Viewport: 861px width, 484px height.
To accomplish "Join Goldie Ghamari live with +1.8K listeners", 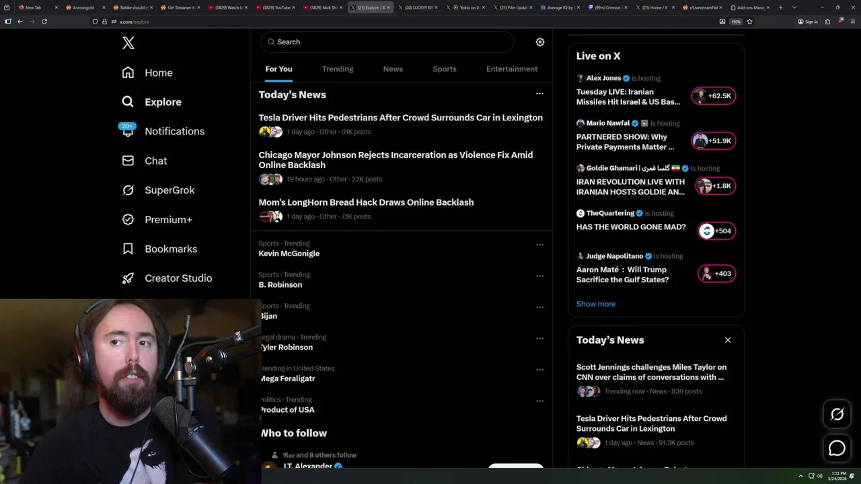I will pos(716,186).
